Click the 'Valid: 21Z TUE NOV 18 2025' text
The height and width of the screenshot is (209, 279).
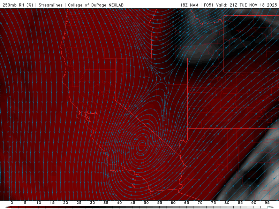(x=247, y=5)
